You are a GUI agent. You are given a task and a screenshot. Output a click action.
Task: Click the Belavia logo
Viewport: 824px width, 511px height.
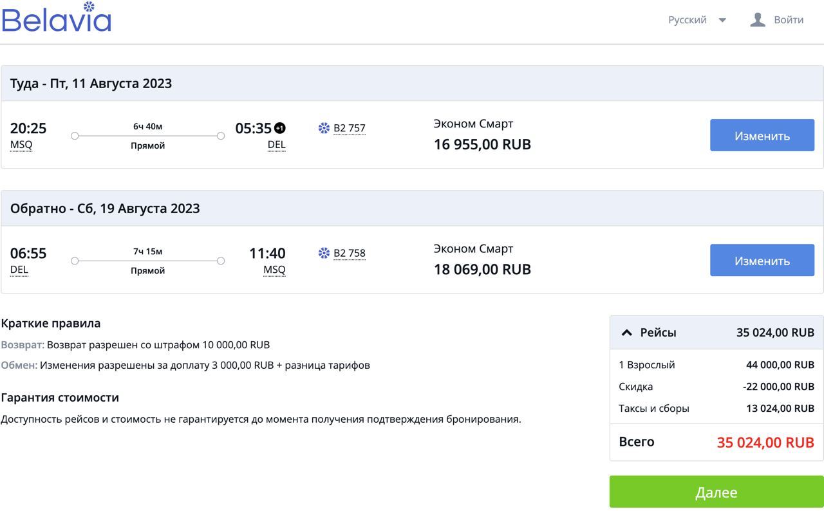pyautogui.click(x=57, y=18)
